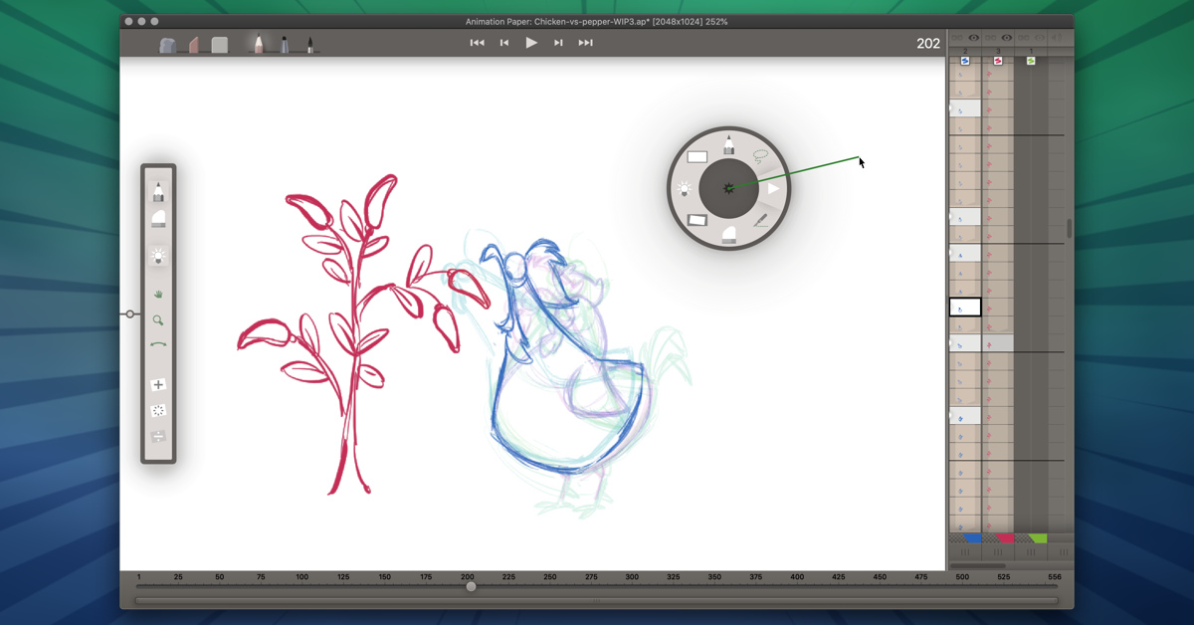Viewport: 1194px width, 625px height.
Task: Select the thin black brush tool
Action: click(309, 45)
